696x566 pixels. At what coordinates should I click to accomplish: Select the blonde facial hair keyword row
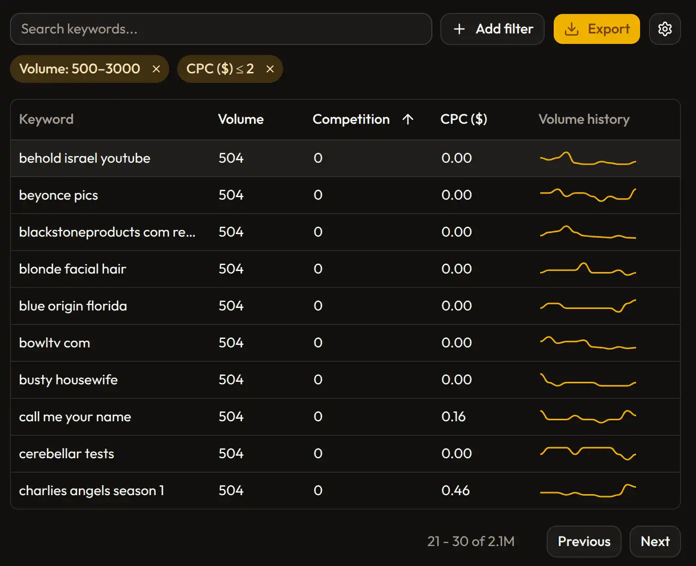(x=73, y=269)
